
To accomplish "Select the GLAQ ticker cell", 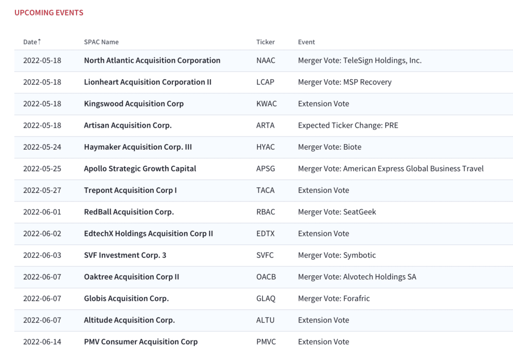I will coord(266,298).
